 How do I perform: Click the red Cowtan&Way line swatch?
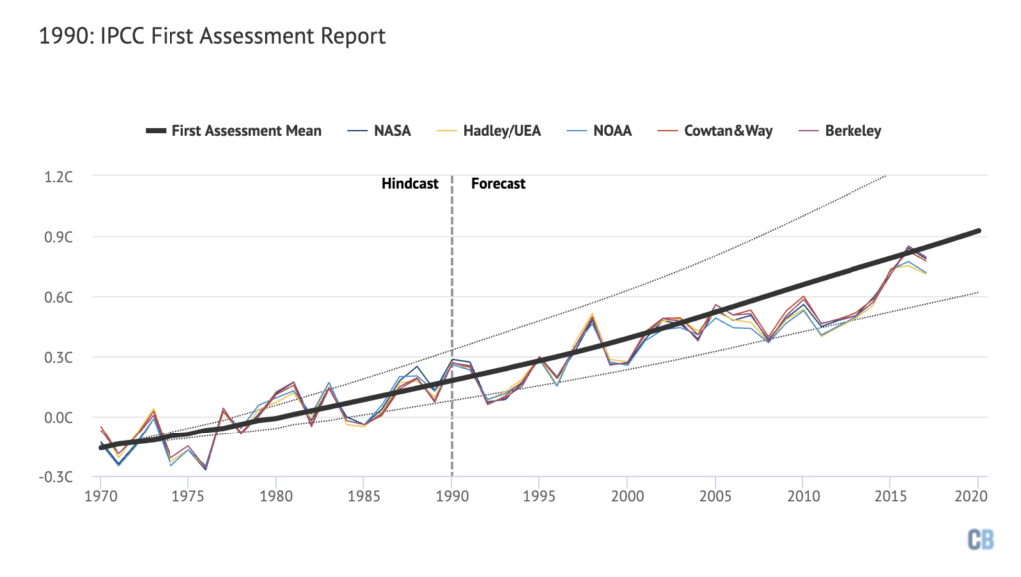[667, 131]
